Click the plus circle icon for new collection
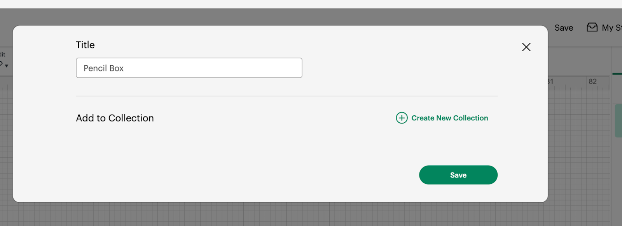 click(x=402, y=118)
